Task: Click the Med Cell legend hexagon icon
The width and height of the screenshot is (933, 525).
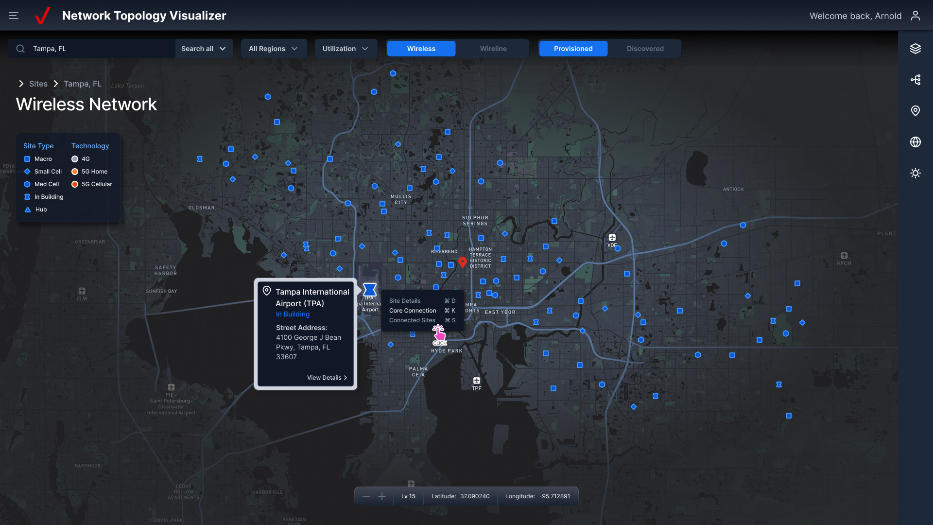Action: (x=27, y=184)
